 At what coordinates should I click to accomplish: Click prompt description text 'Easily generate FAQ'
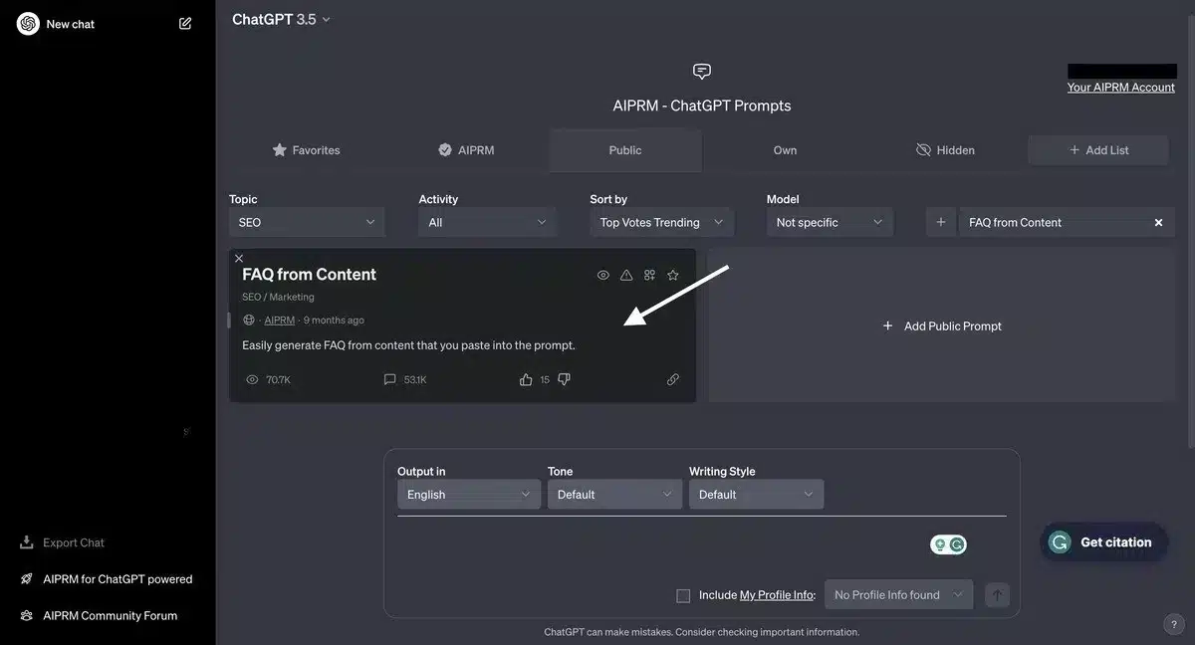tap(408, 345)
